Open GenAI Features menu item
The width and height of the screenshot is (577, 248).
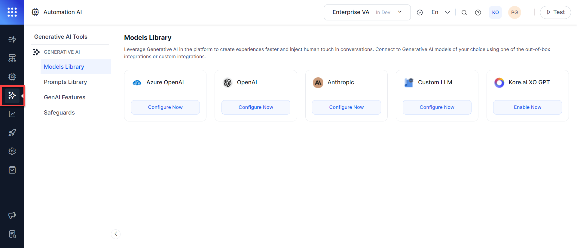tap(64, 97)
